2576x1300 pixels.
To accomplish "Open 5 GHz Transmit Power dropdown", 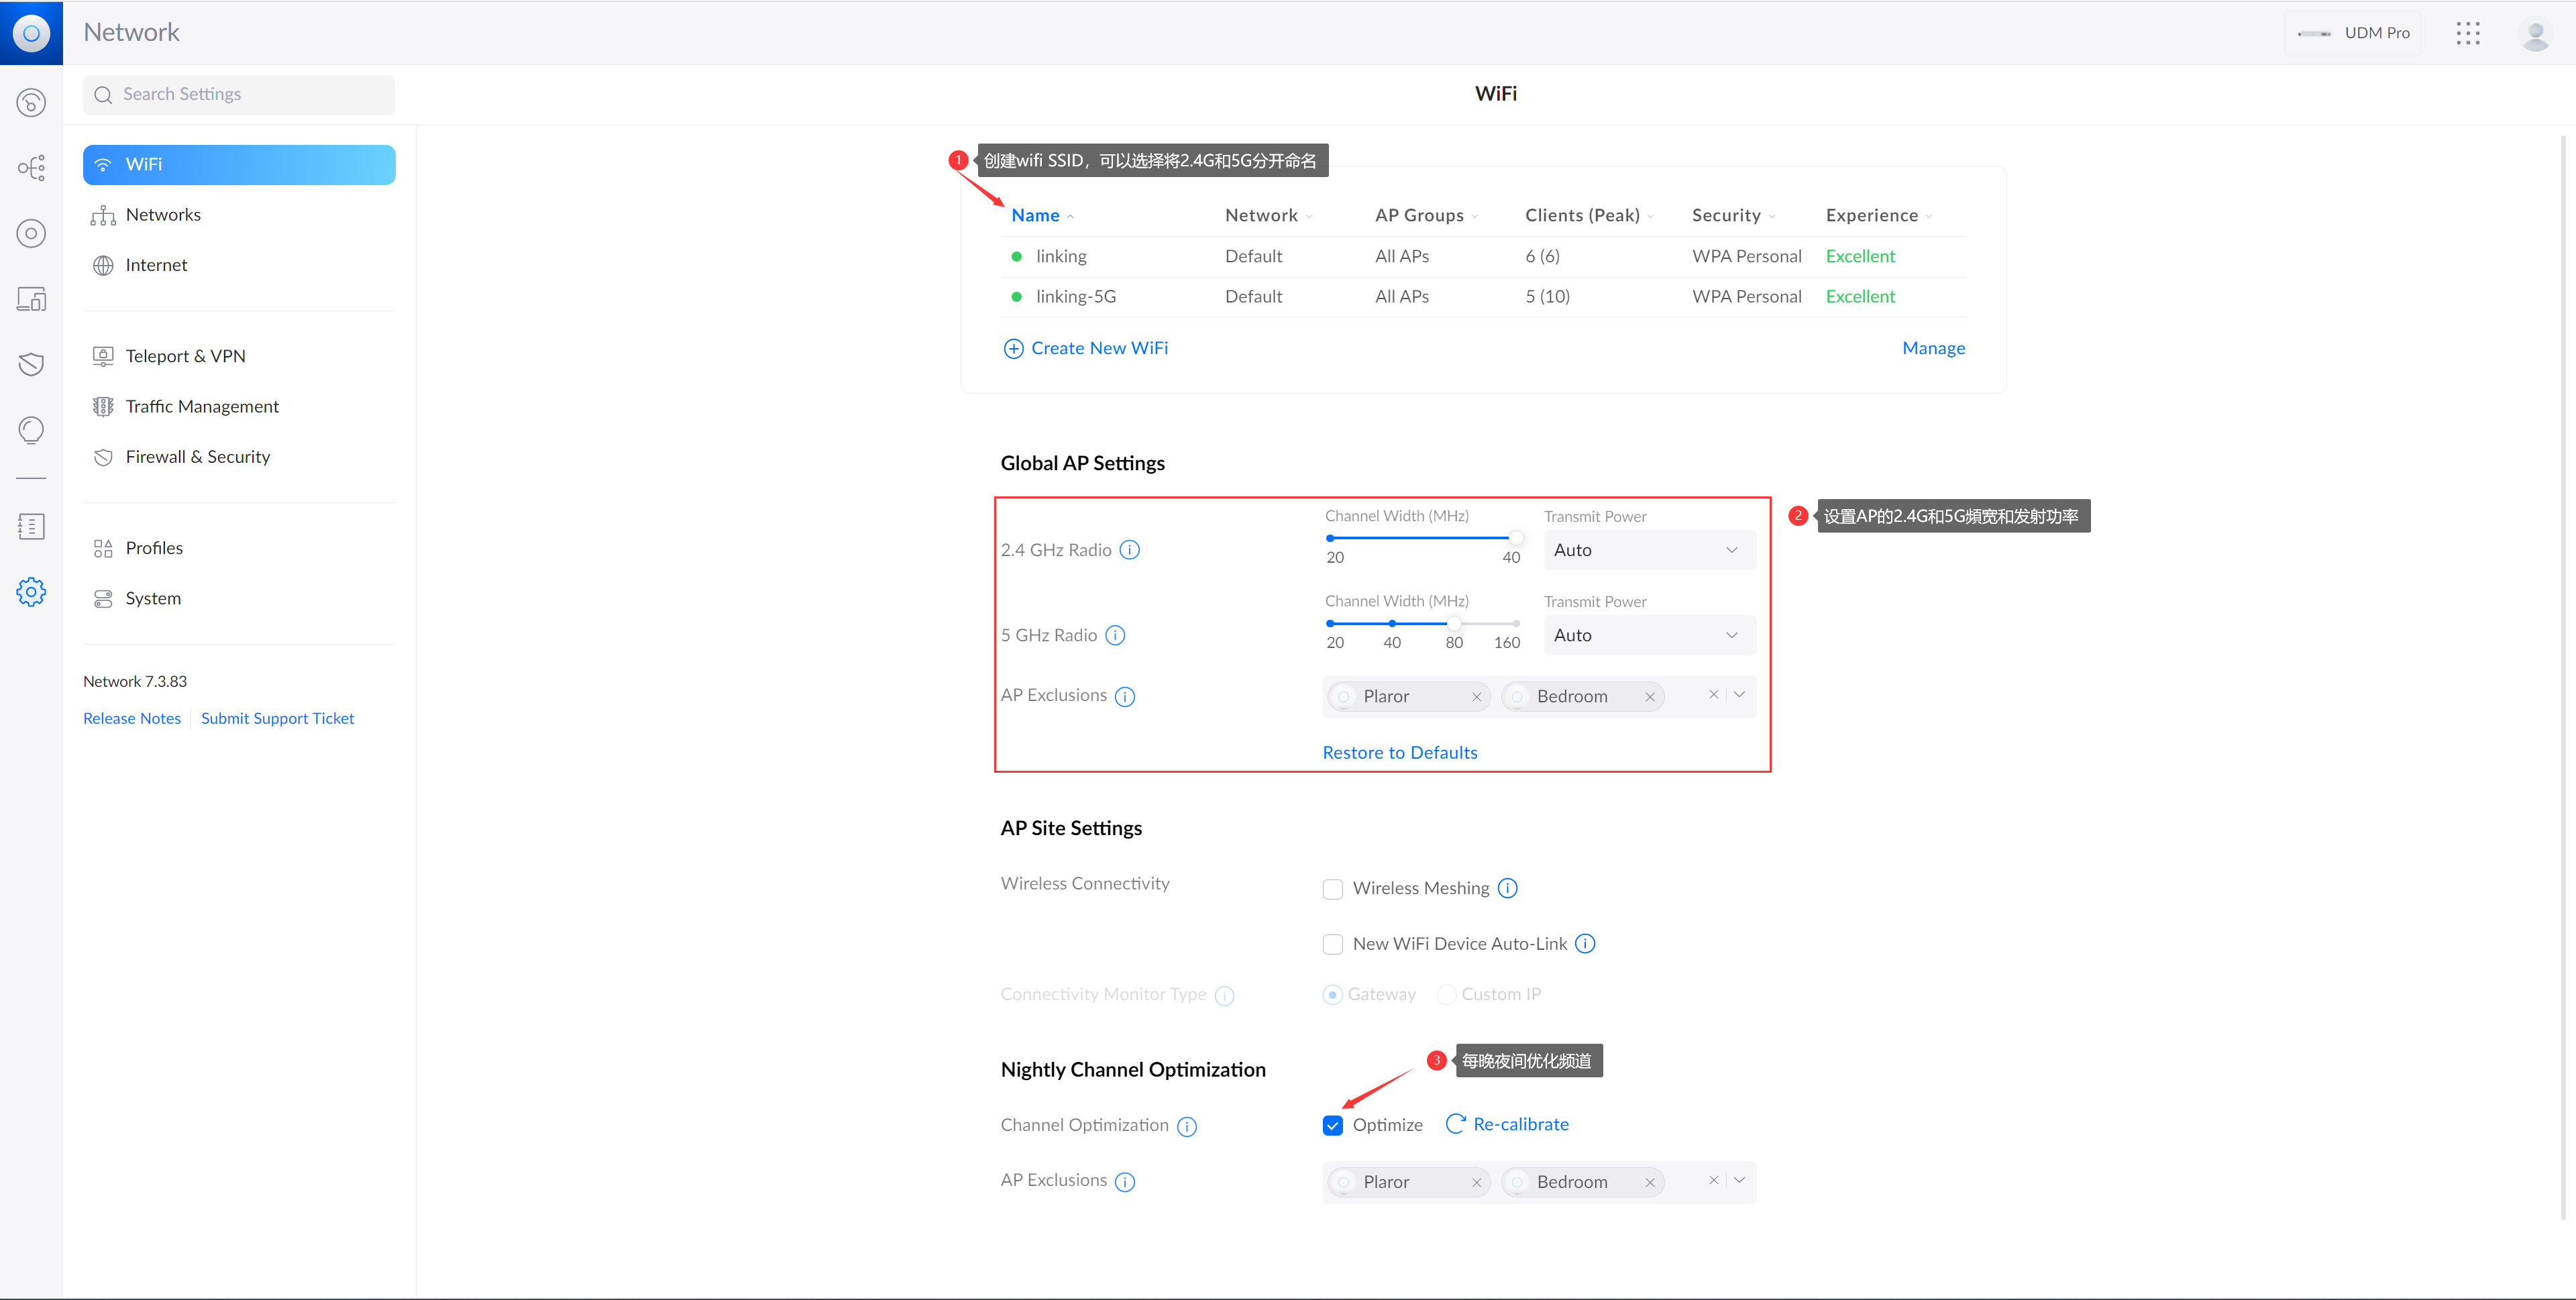I will pos(1649,635).
